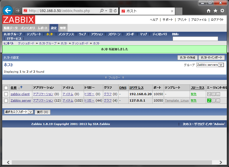Open the インベントリ main tab

pyautogui.click(x=28, y=28)
